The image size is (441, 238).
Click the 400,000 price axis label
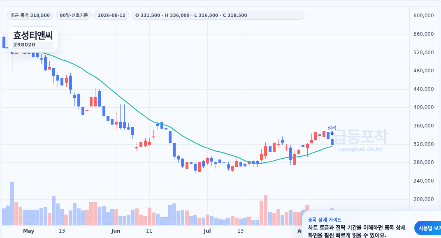coord(423,107)
